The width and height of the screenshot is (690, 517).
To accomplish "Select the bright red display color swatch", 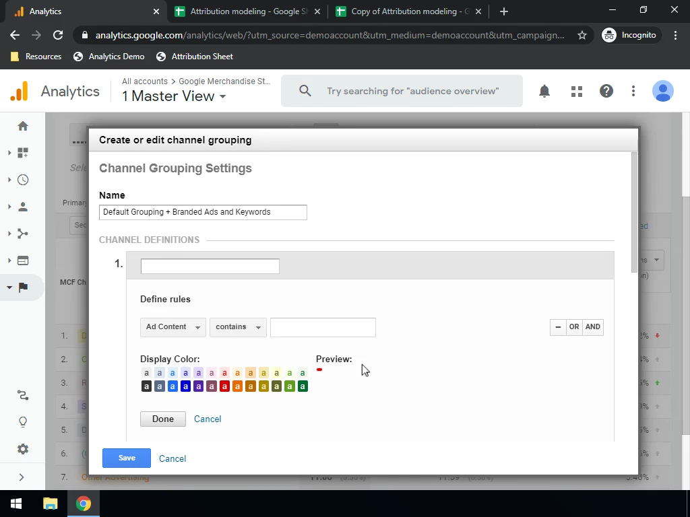I will 224,386.
